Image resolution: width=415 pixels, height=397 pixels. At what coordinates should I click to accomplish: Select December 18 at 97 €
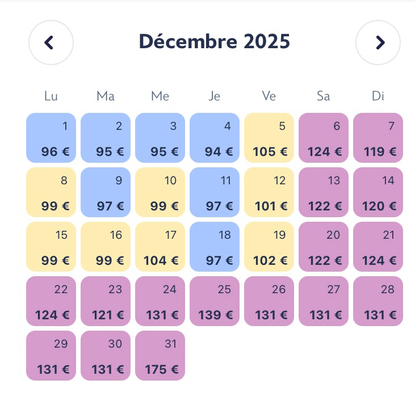coord(215,247)
